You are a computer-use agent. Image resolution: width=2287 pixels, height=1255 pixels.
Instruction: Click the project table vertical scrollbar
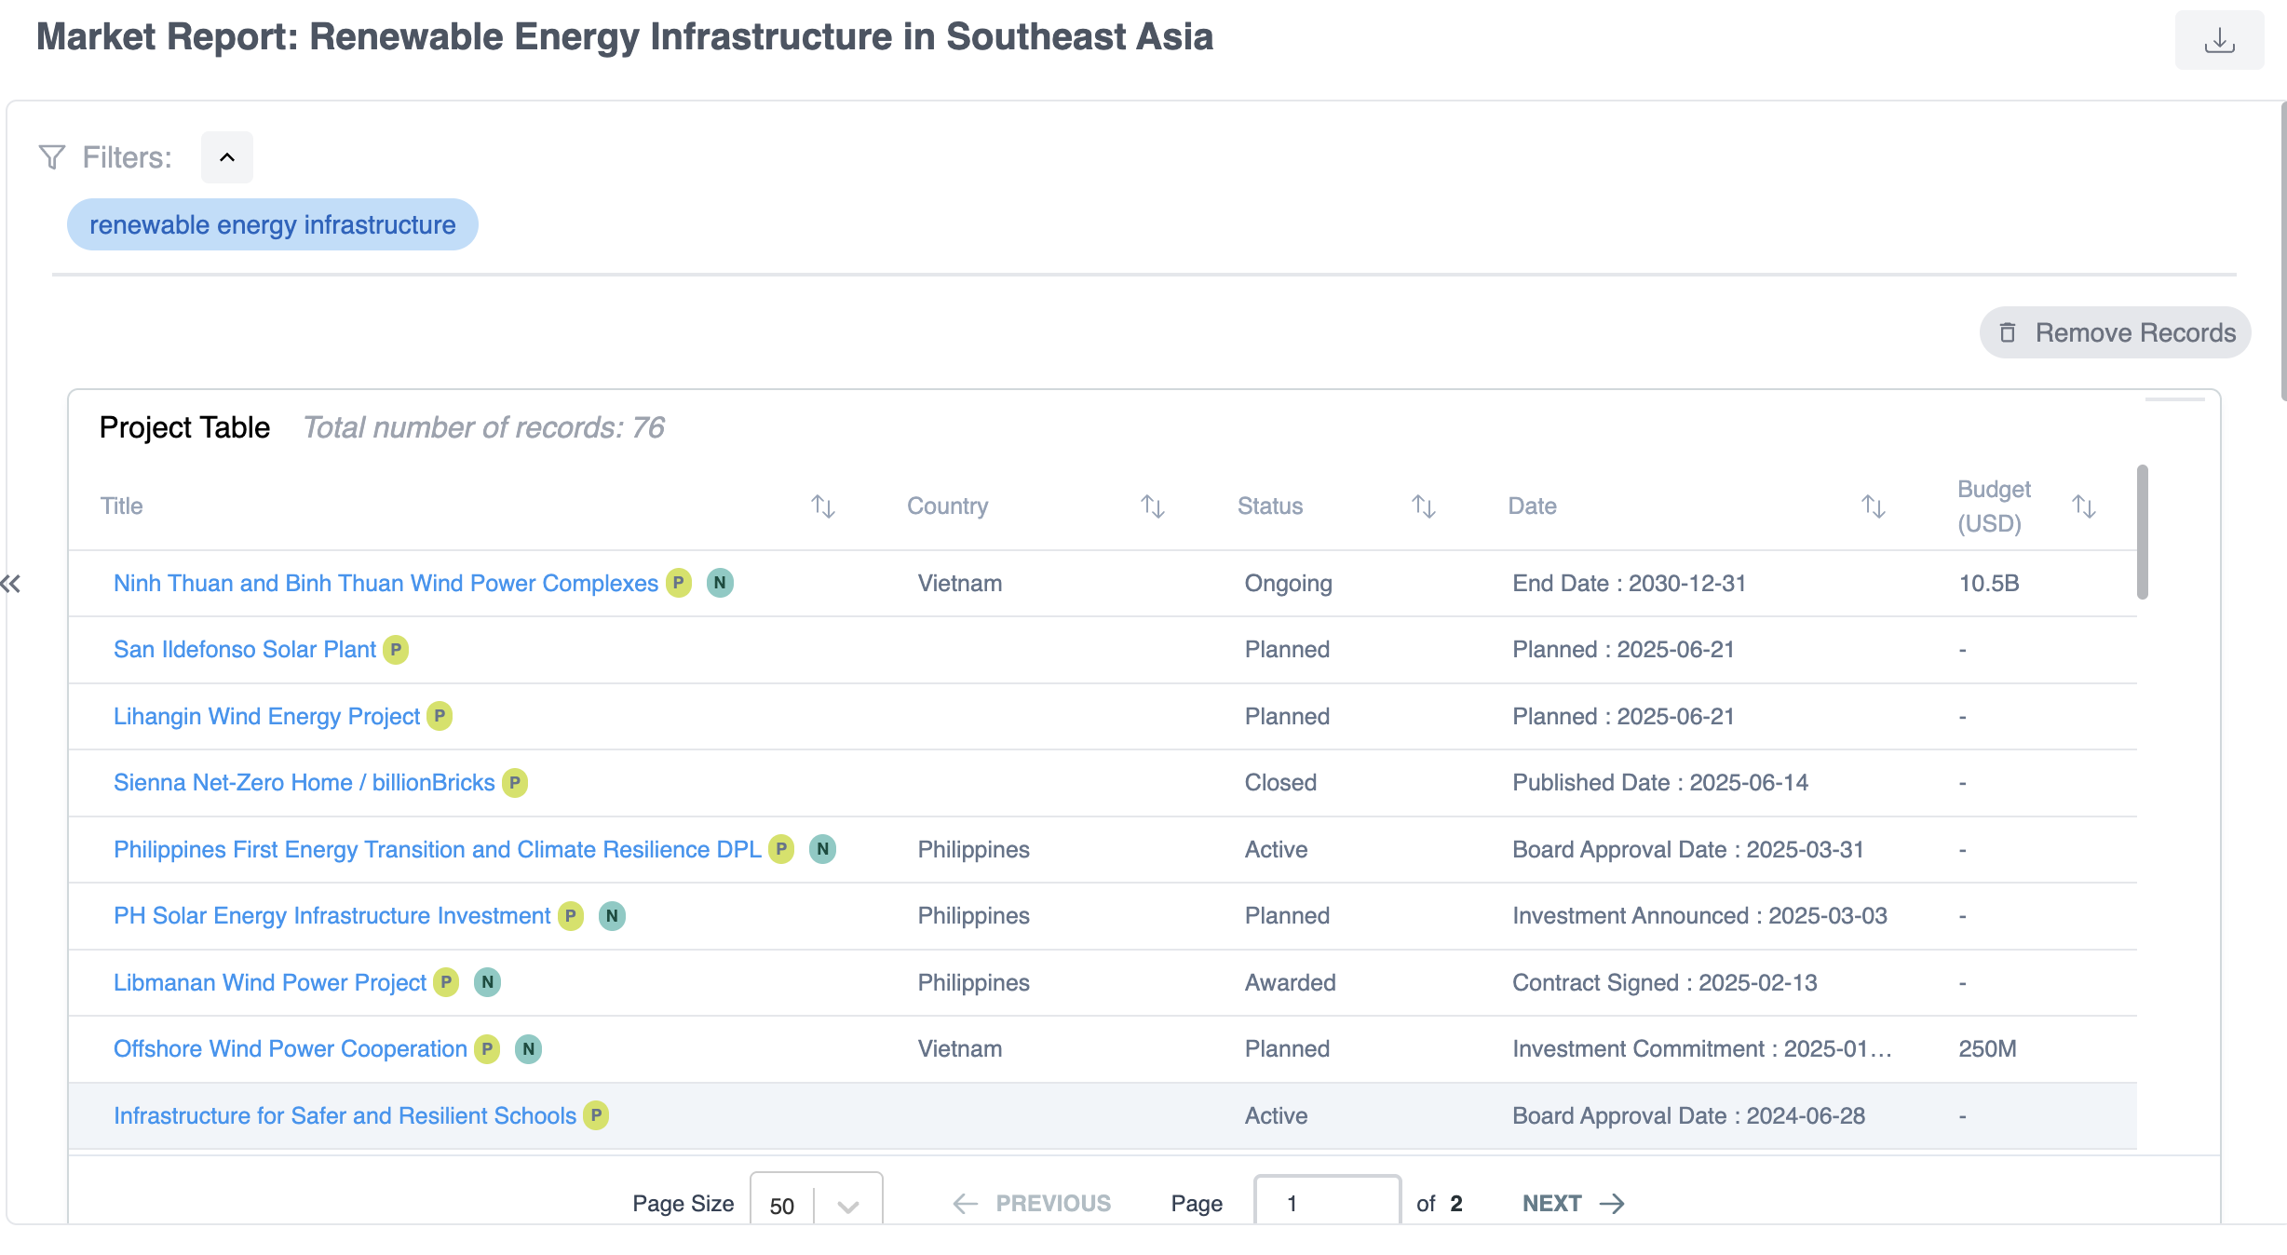pyautogui.click(x=2142, y=532)
